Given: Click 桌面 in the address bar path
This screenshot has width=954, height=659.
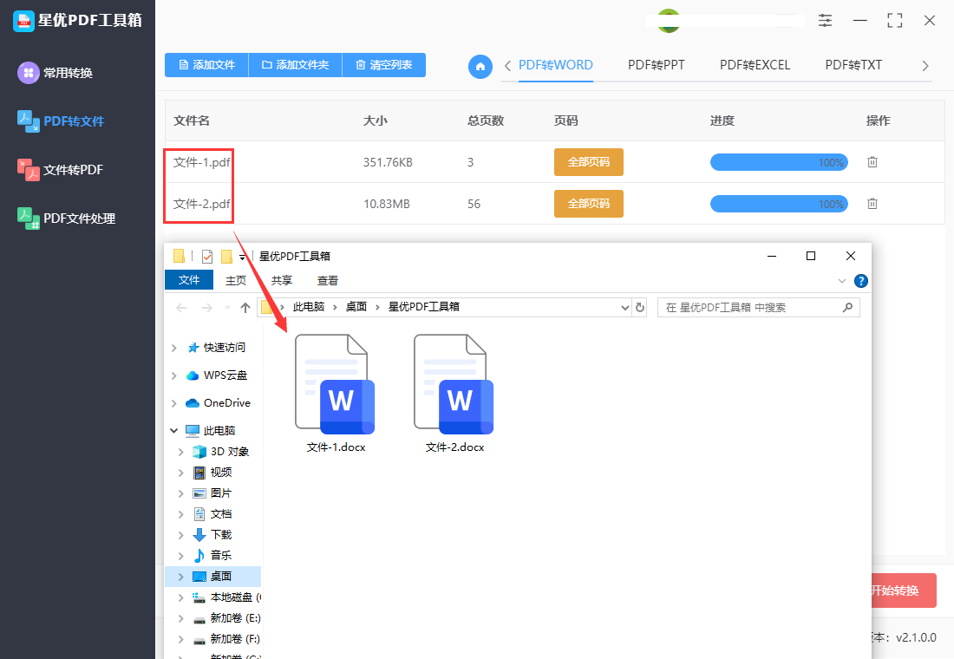Looking at the screenshot, I should [356, 307].
